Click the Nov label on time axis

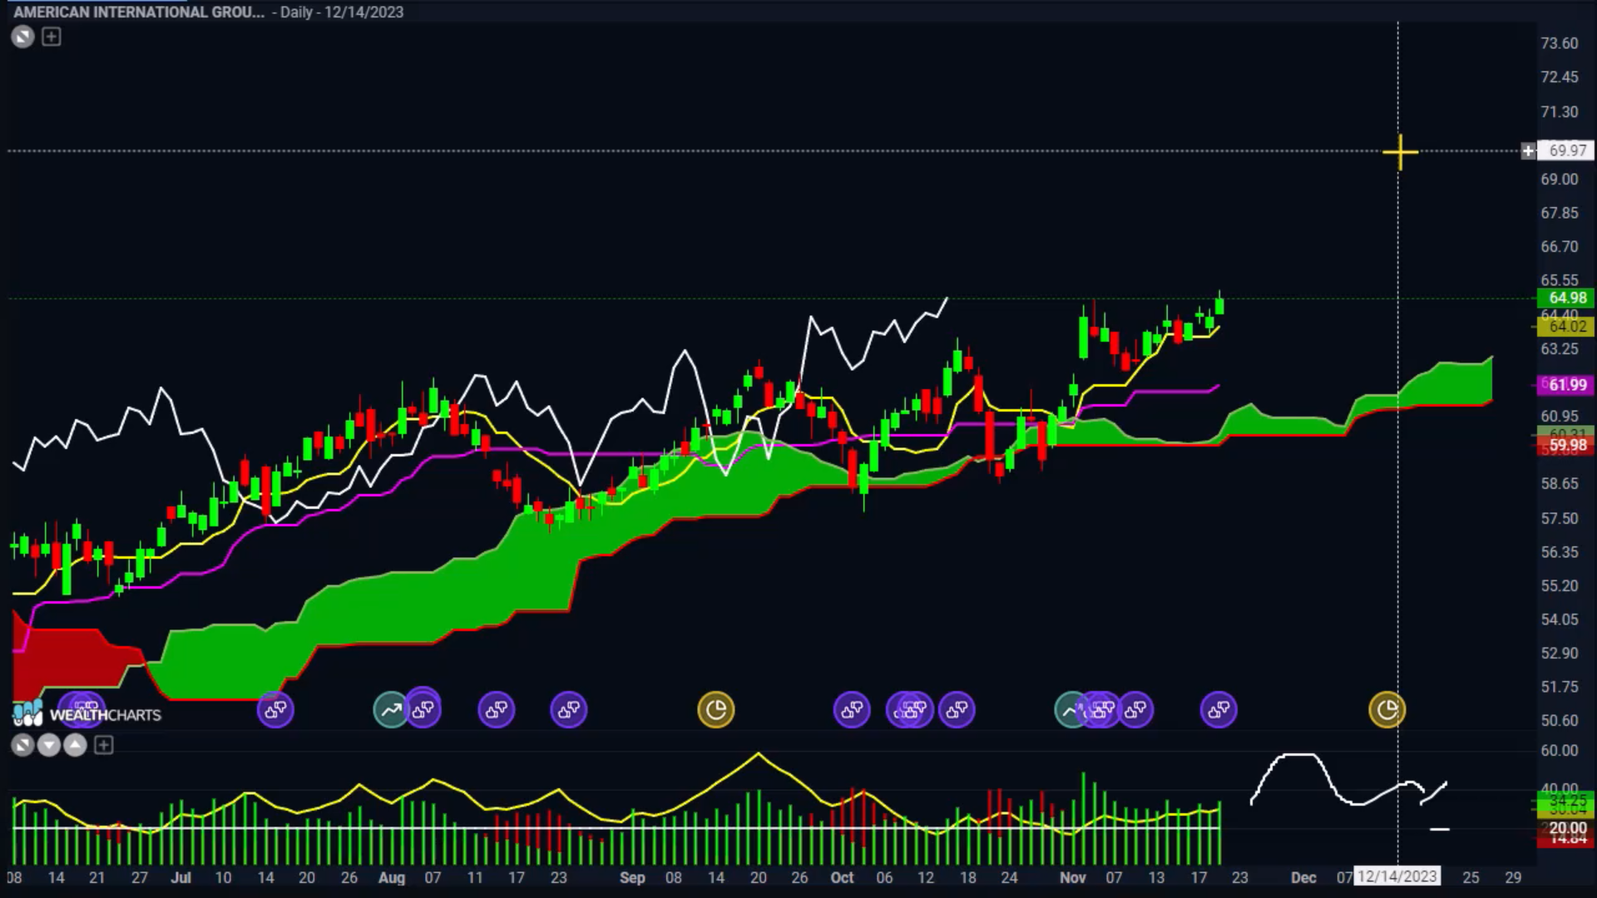1073,877
